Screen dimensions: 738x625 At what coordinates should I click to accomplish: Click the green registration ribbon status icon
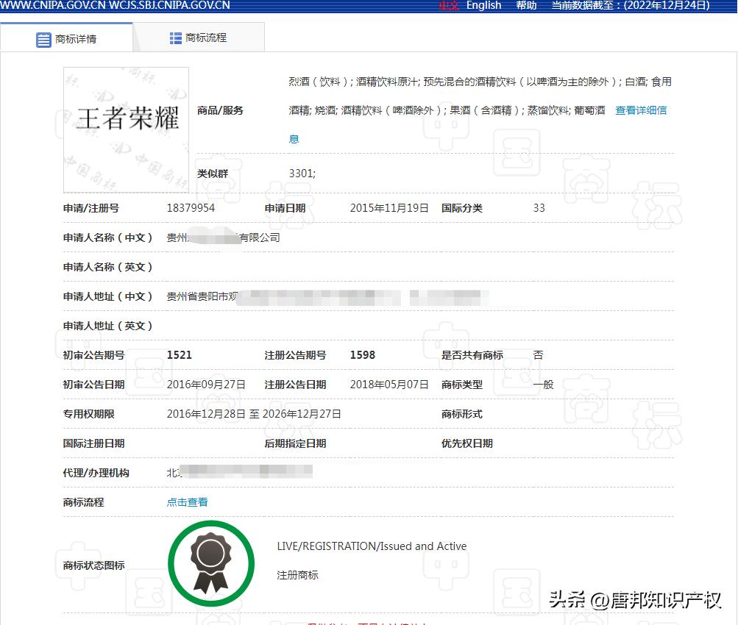point(211,562)
